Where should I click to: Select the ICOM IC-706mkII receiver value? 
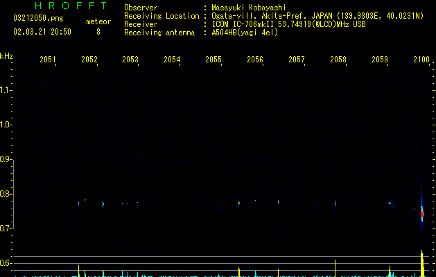click(288, 24)
